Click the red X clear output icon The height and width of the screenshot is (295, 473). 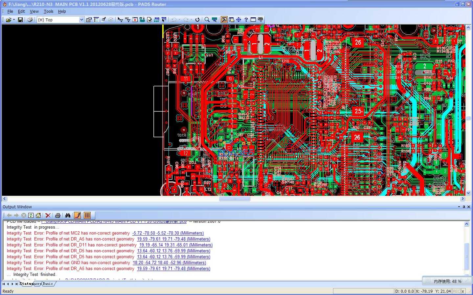48,216
